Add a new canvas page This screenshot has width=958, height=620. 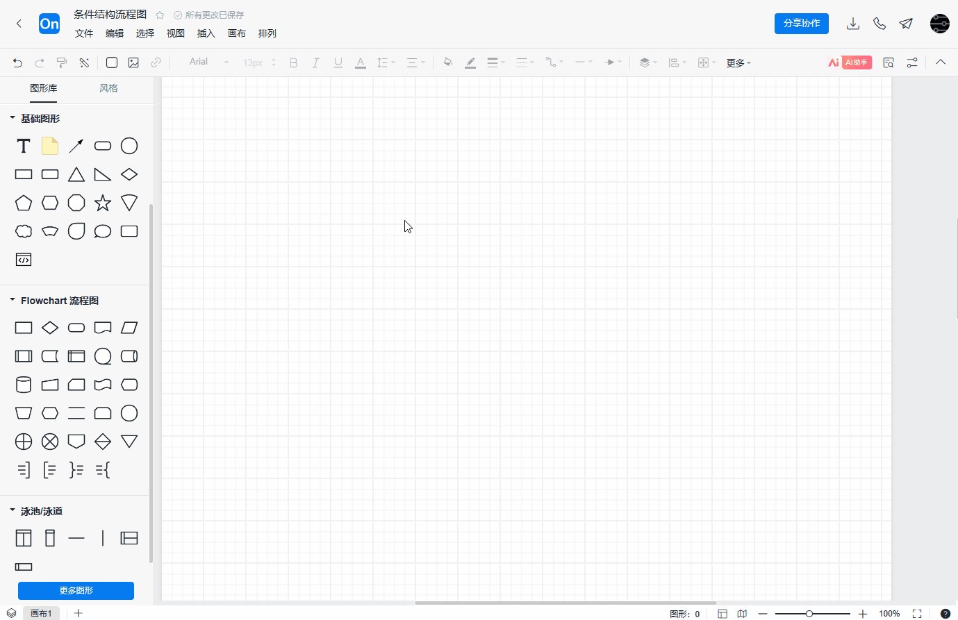[79, 614]
